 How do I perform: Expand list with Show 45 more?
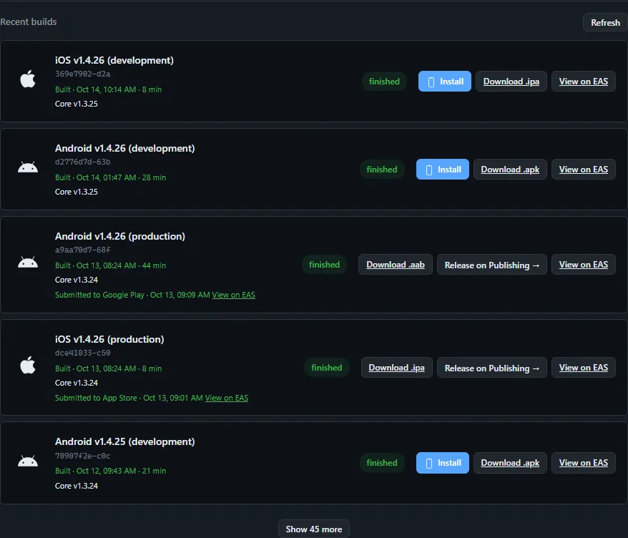coord(313,529)
